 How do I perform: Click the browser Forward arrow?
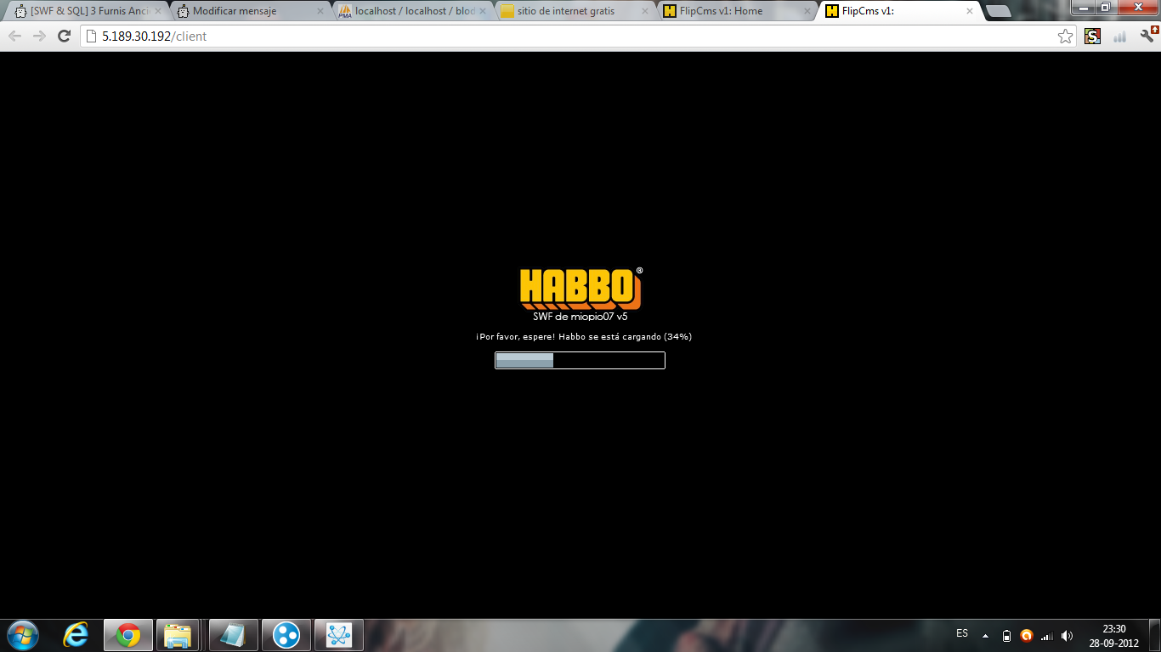pyautogui.click(x=39, y=36)
